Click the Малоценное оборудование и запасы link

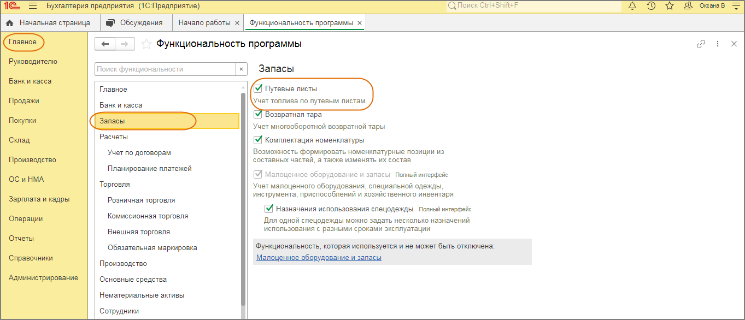coord(319,258)
